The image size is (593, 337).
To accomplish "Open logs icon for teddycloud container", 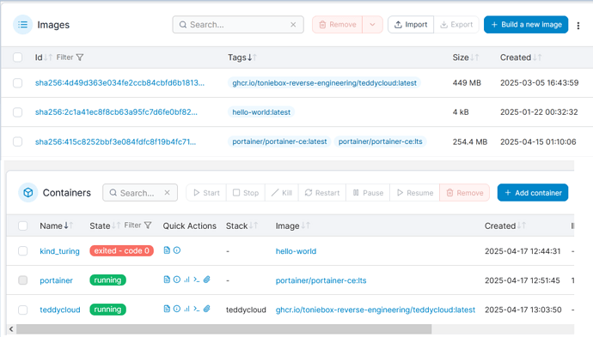I will point(167,309).
